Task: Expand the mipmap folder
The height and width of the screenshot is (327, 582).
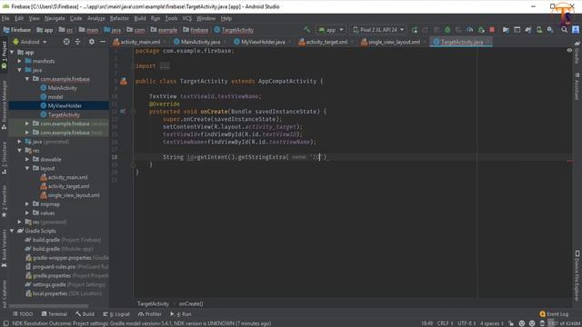Action: point(27,203)
